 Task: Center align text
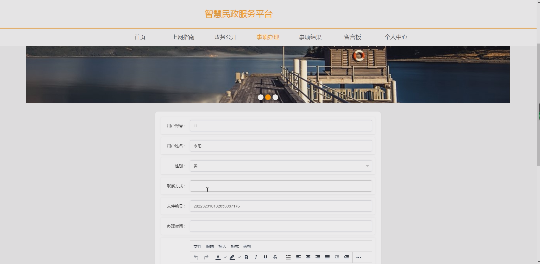[308, 257]
